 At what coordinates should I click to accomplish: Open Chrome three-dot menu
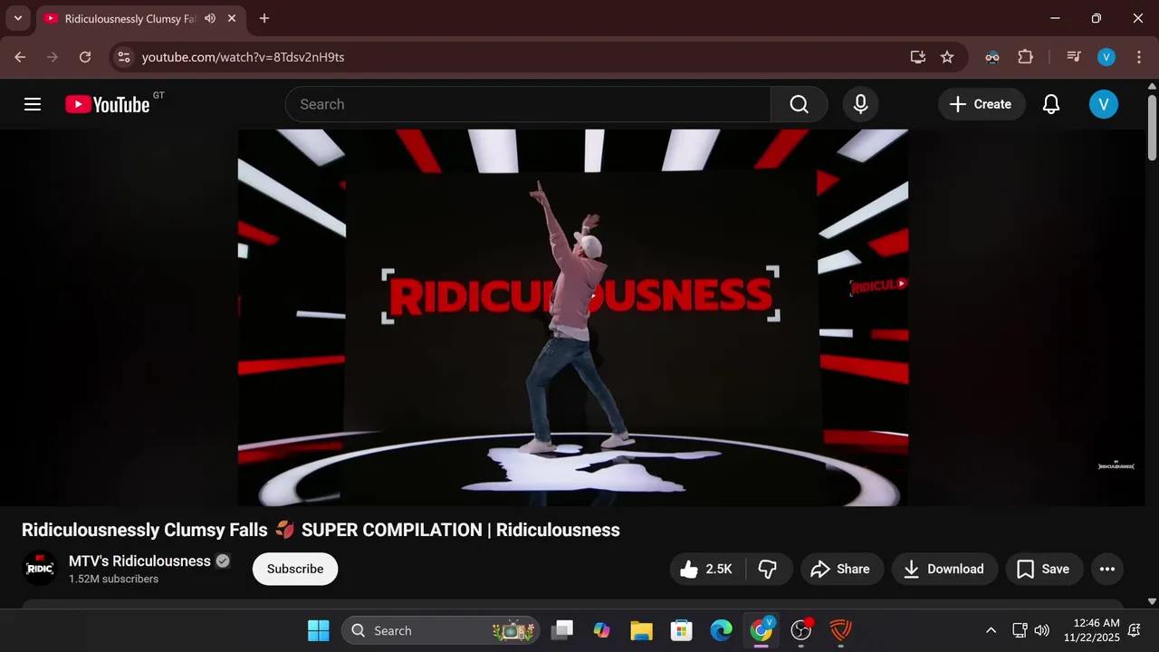point(1138,57)
